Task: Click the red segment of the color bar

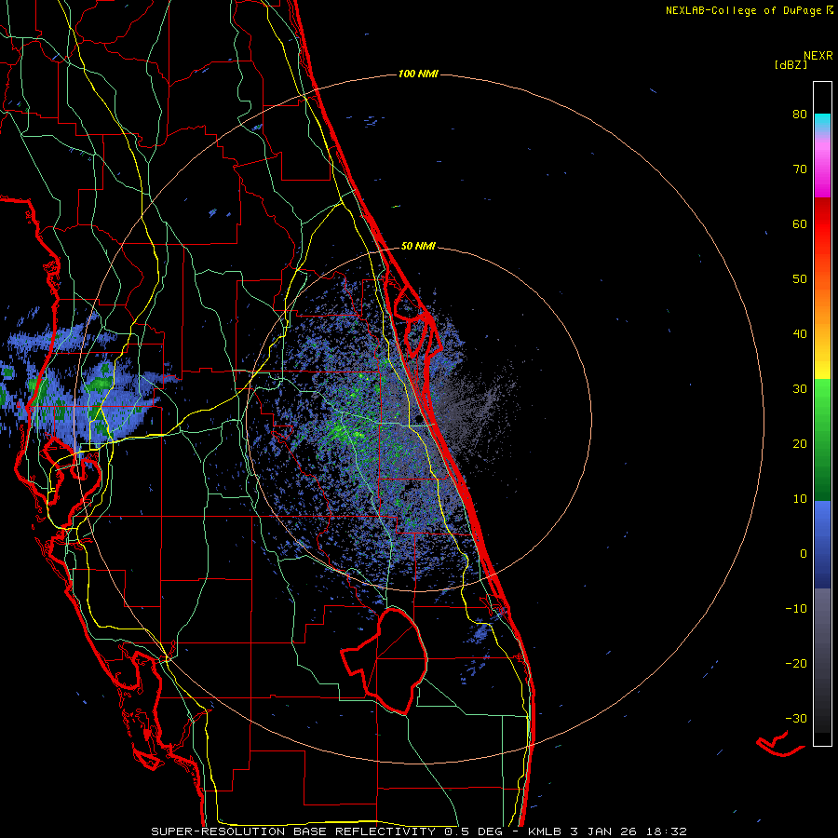Action: [822, 224]
